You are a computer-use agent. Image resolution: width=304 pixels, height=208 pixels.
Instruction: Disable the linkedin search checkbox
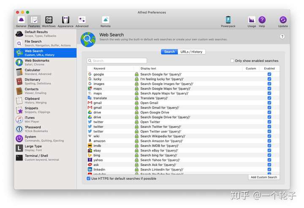[x=269, y=170]
